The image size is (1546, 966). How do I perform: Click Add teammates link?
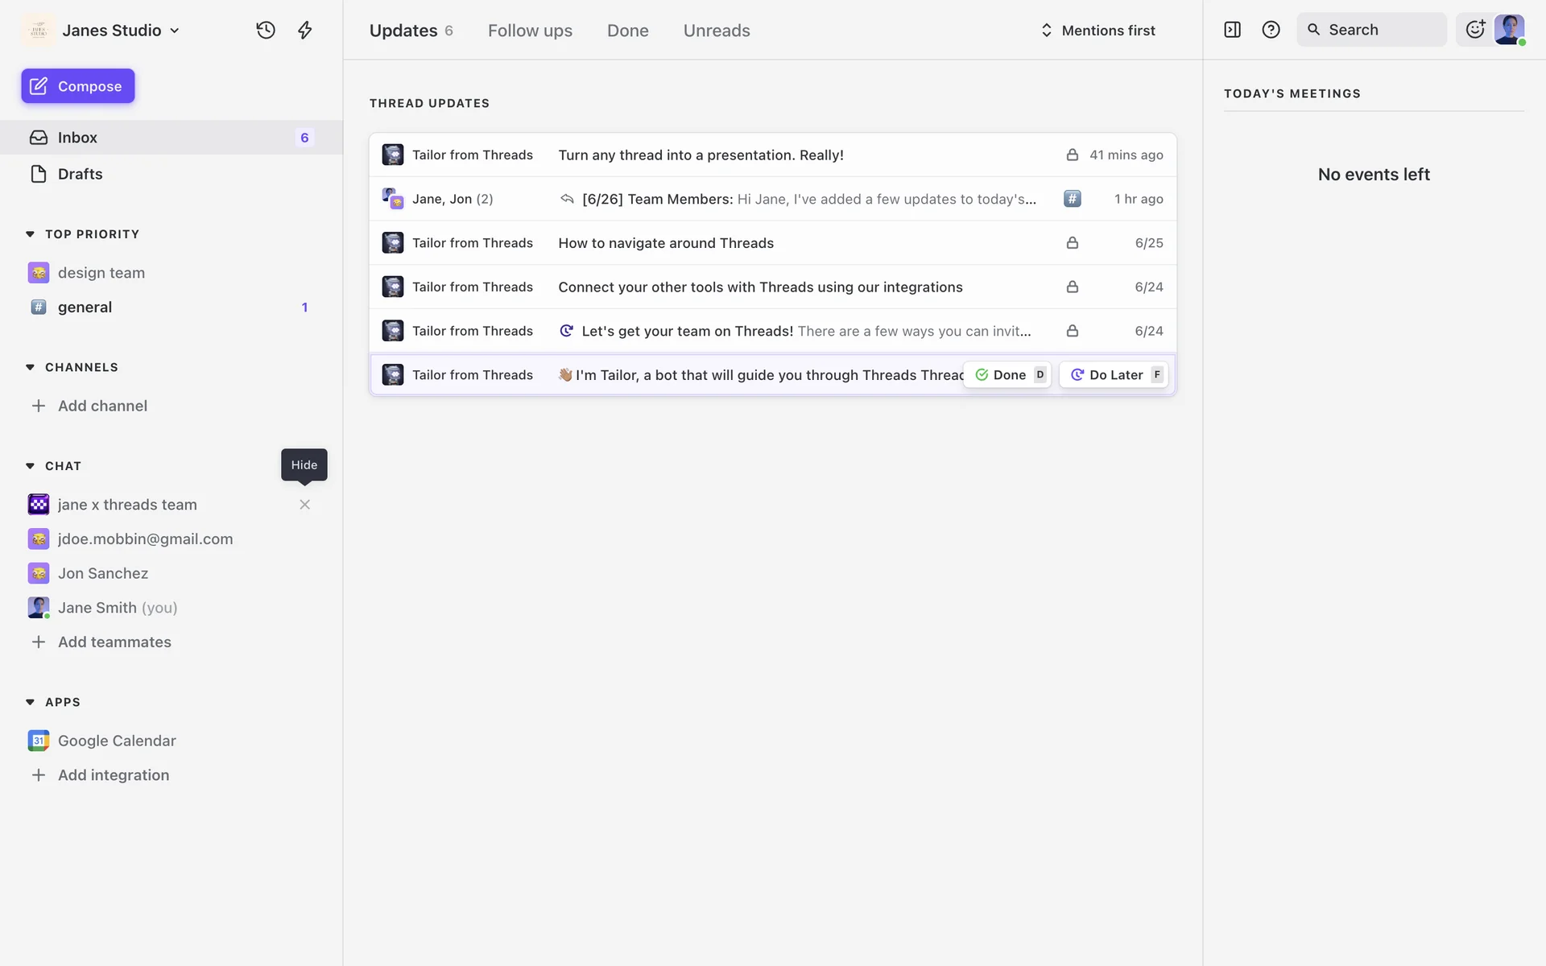[x=114, y=642]
